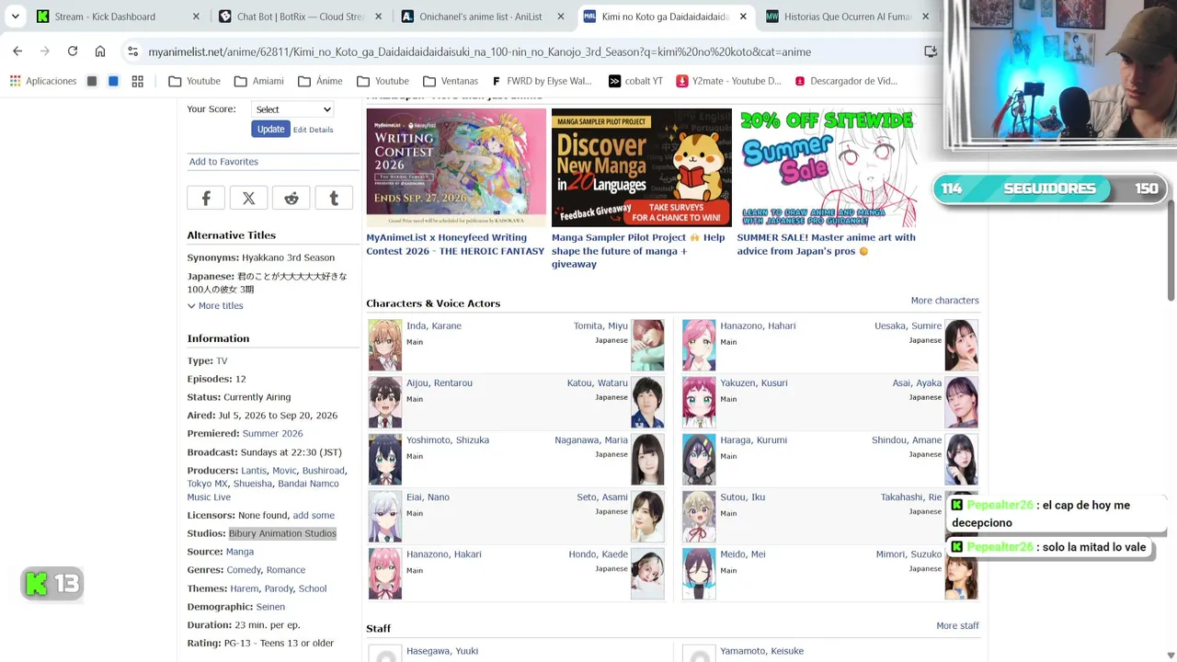This screenshot has width=1177, height=662.
Task: Click the page vertical scrollbar
Action: pos(1171,248)
